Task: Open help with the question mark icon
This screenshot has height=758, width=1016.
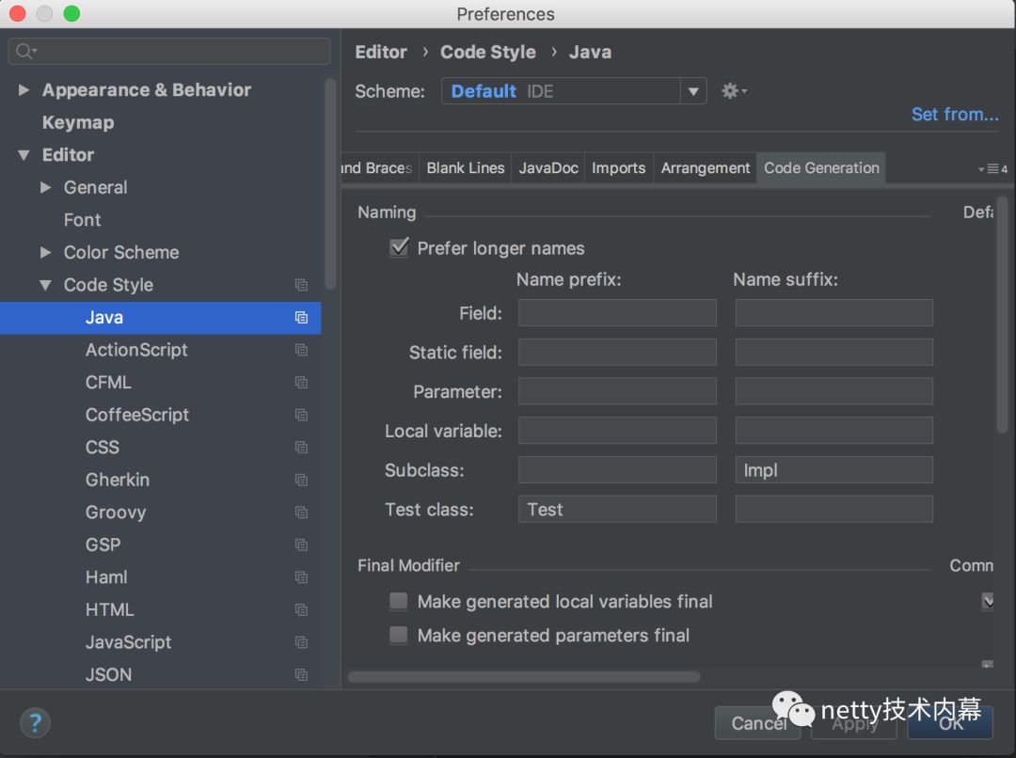Action: [x=35, y=722]
